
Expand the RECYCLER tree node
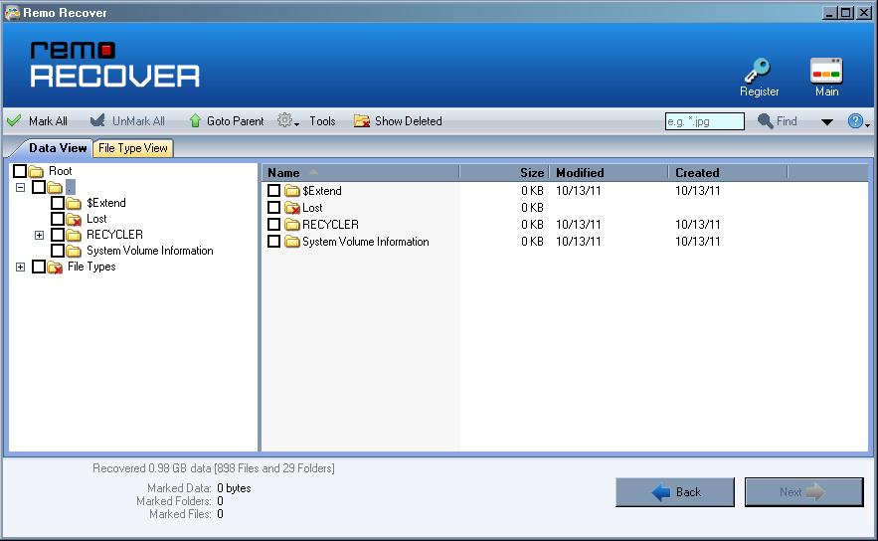click(39, 236)
